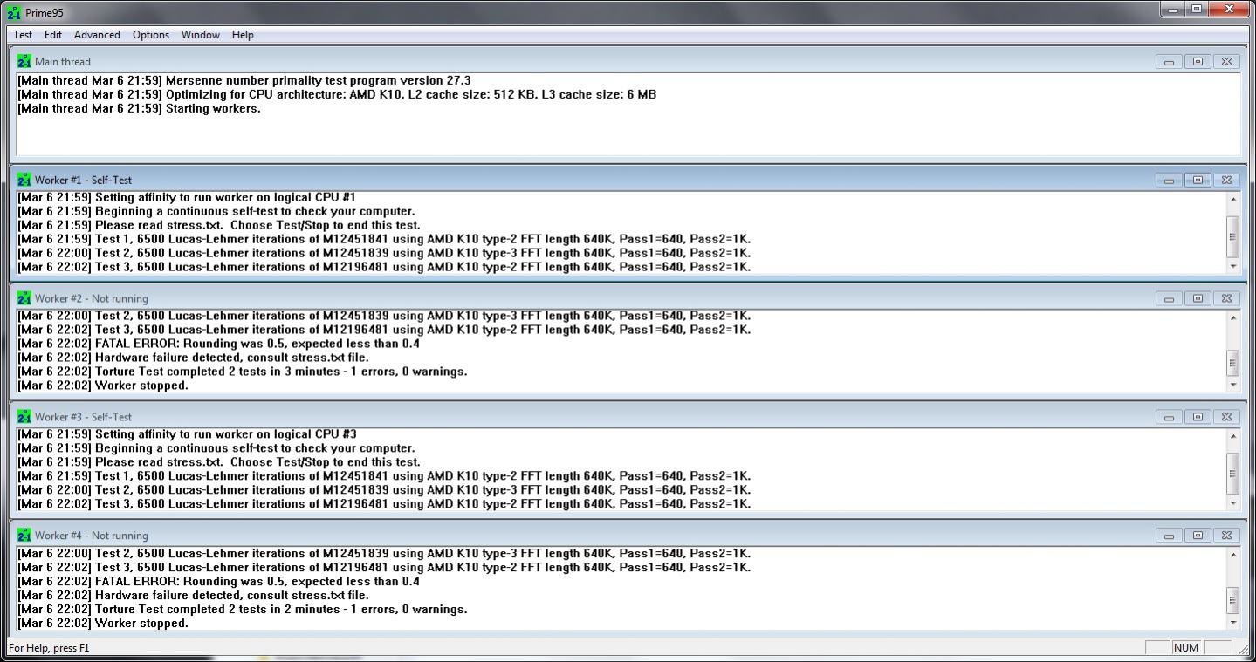Viewport: 1256px width, 662px height.
Task: Click Worker #4 'Worker stopped.' line
Action: pos(103,623)
